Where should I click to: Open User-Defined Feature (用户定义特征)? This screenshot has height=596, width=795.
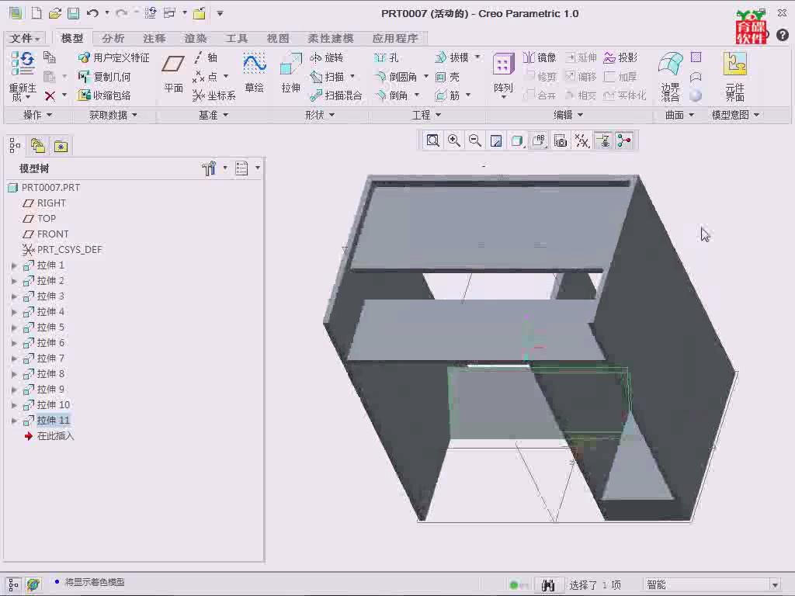click(113, 57)
